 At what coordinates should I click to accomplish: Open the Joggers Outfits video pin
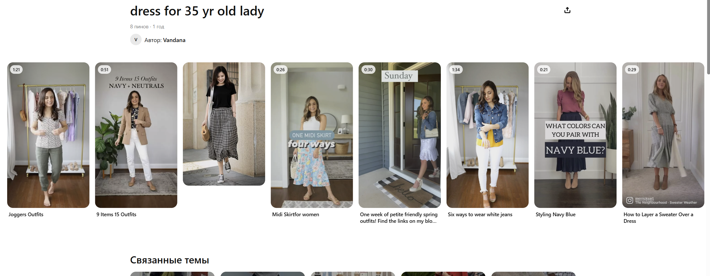tap(48, 135)
